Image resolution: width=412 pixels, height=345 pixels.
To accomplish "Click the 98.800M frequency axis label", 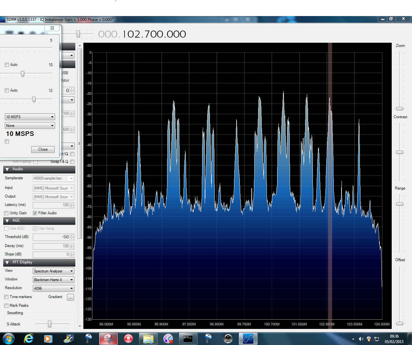I will 217,324.
